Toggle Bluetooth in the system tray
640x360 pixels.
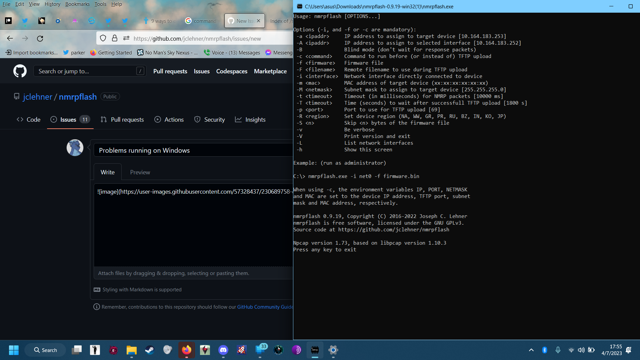pos(545,350)
